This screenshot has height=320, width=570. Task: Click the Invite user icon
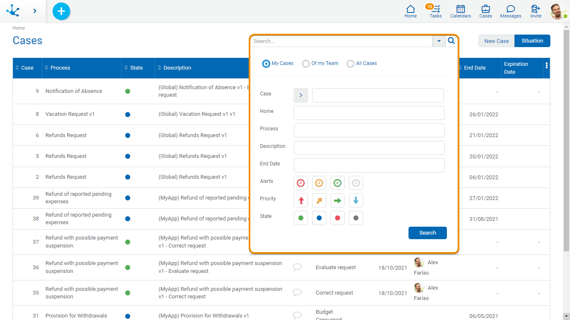coord(535,11)
